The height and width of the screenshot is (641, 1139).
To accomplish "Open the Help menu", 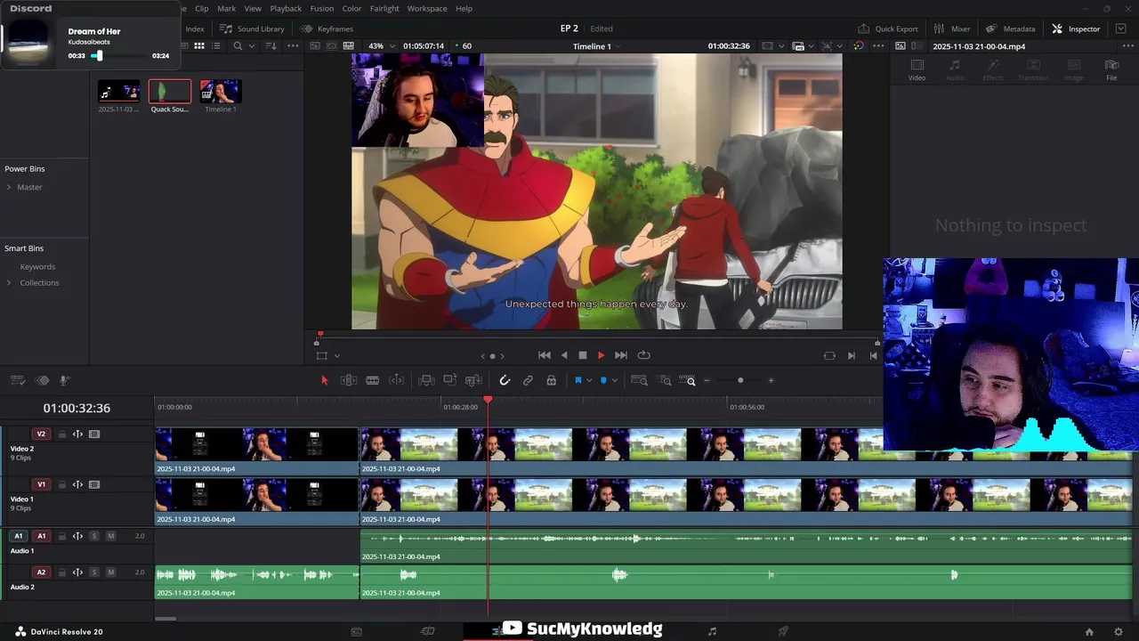I will 464,8.
